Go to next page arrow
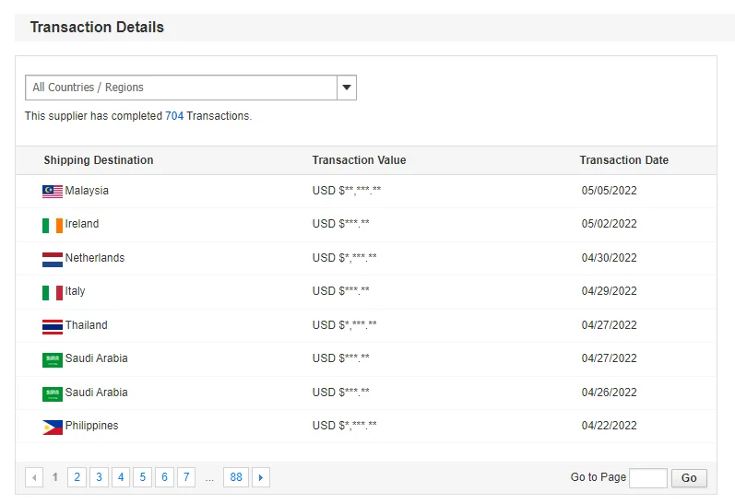Screen dimensions: 735x504 tap(261, 477)
